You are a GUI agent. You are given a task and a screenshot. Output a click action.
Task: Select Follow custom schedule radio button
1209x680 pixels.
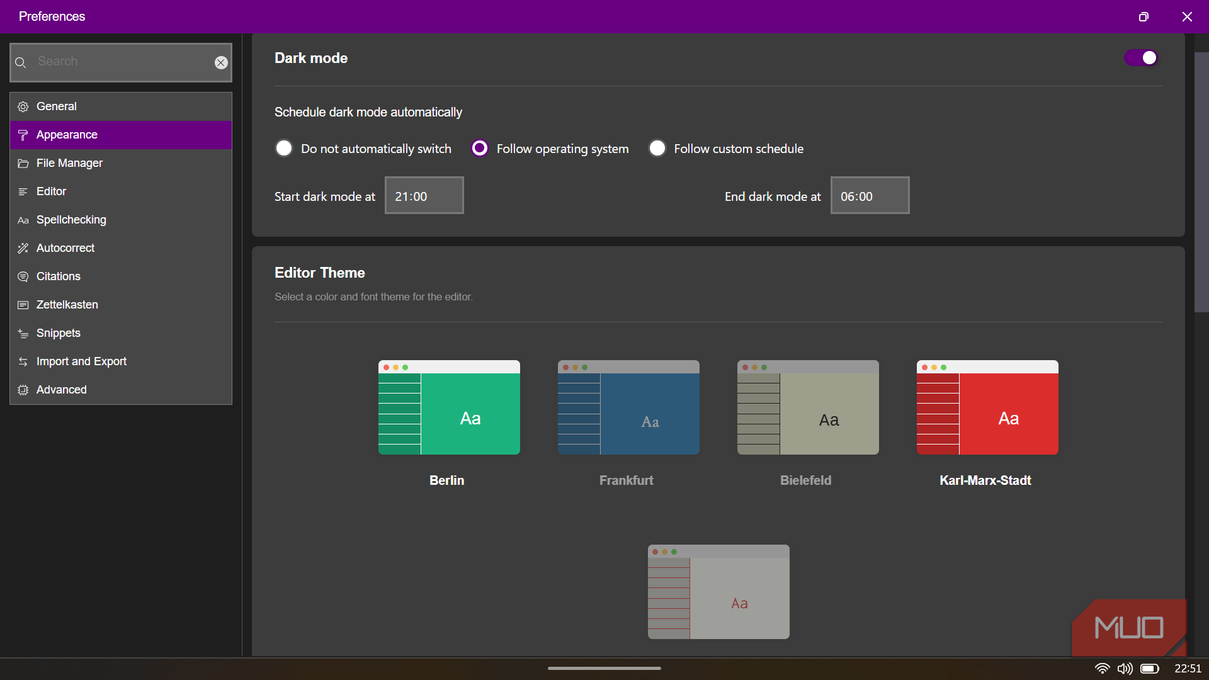click(657, 148)
